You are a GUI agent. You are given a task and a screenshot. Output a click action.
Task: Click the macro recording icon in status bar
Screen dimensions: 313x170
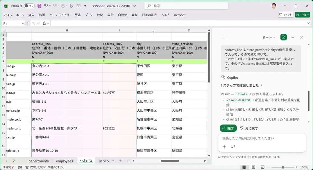click(20, 167)
